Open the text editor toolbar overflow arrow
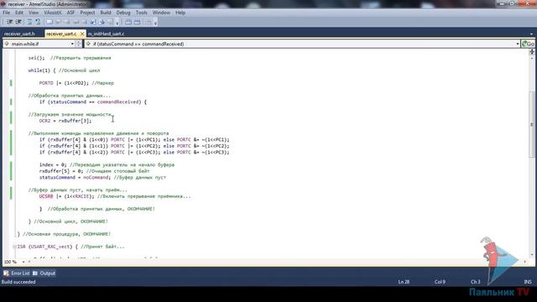The image size is (537, 302). click(x=117, y=23)
